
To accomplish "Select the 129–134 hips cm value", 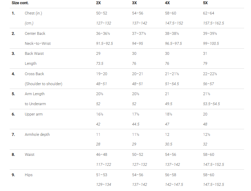I will pos(103,184).
